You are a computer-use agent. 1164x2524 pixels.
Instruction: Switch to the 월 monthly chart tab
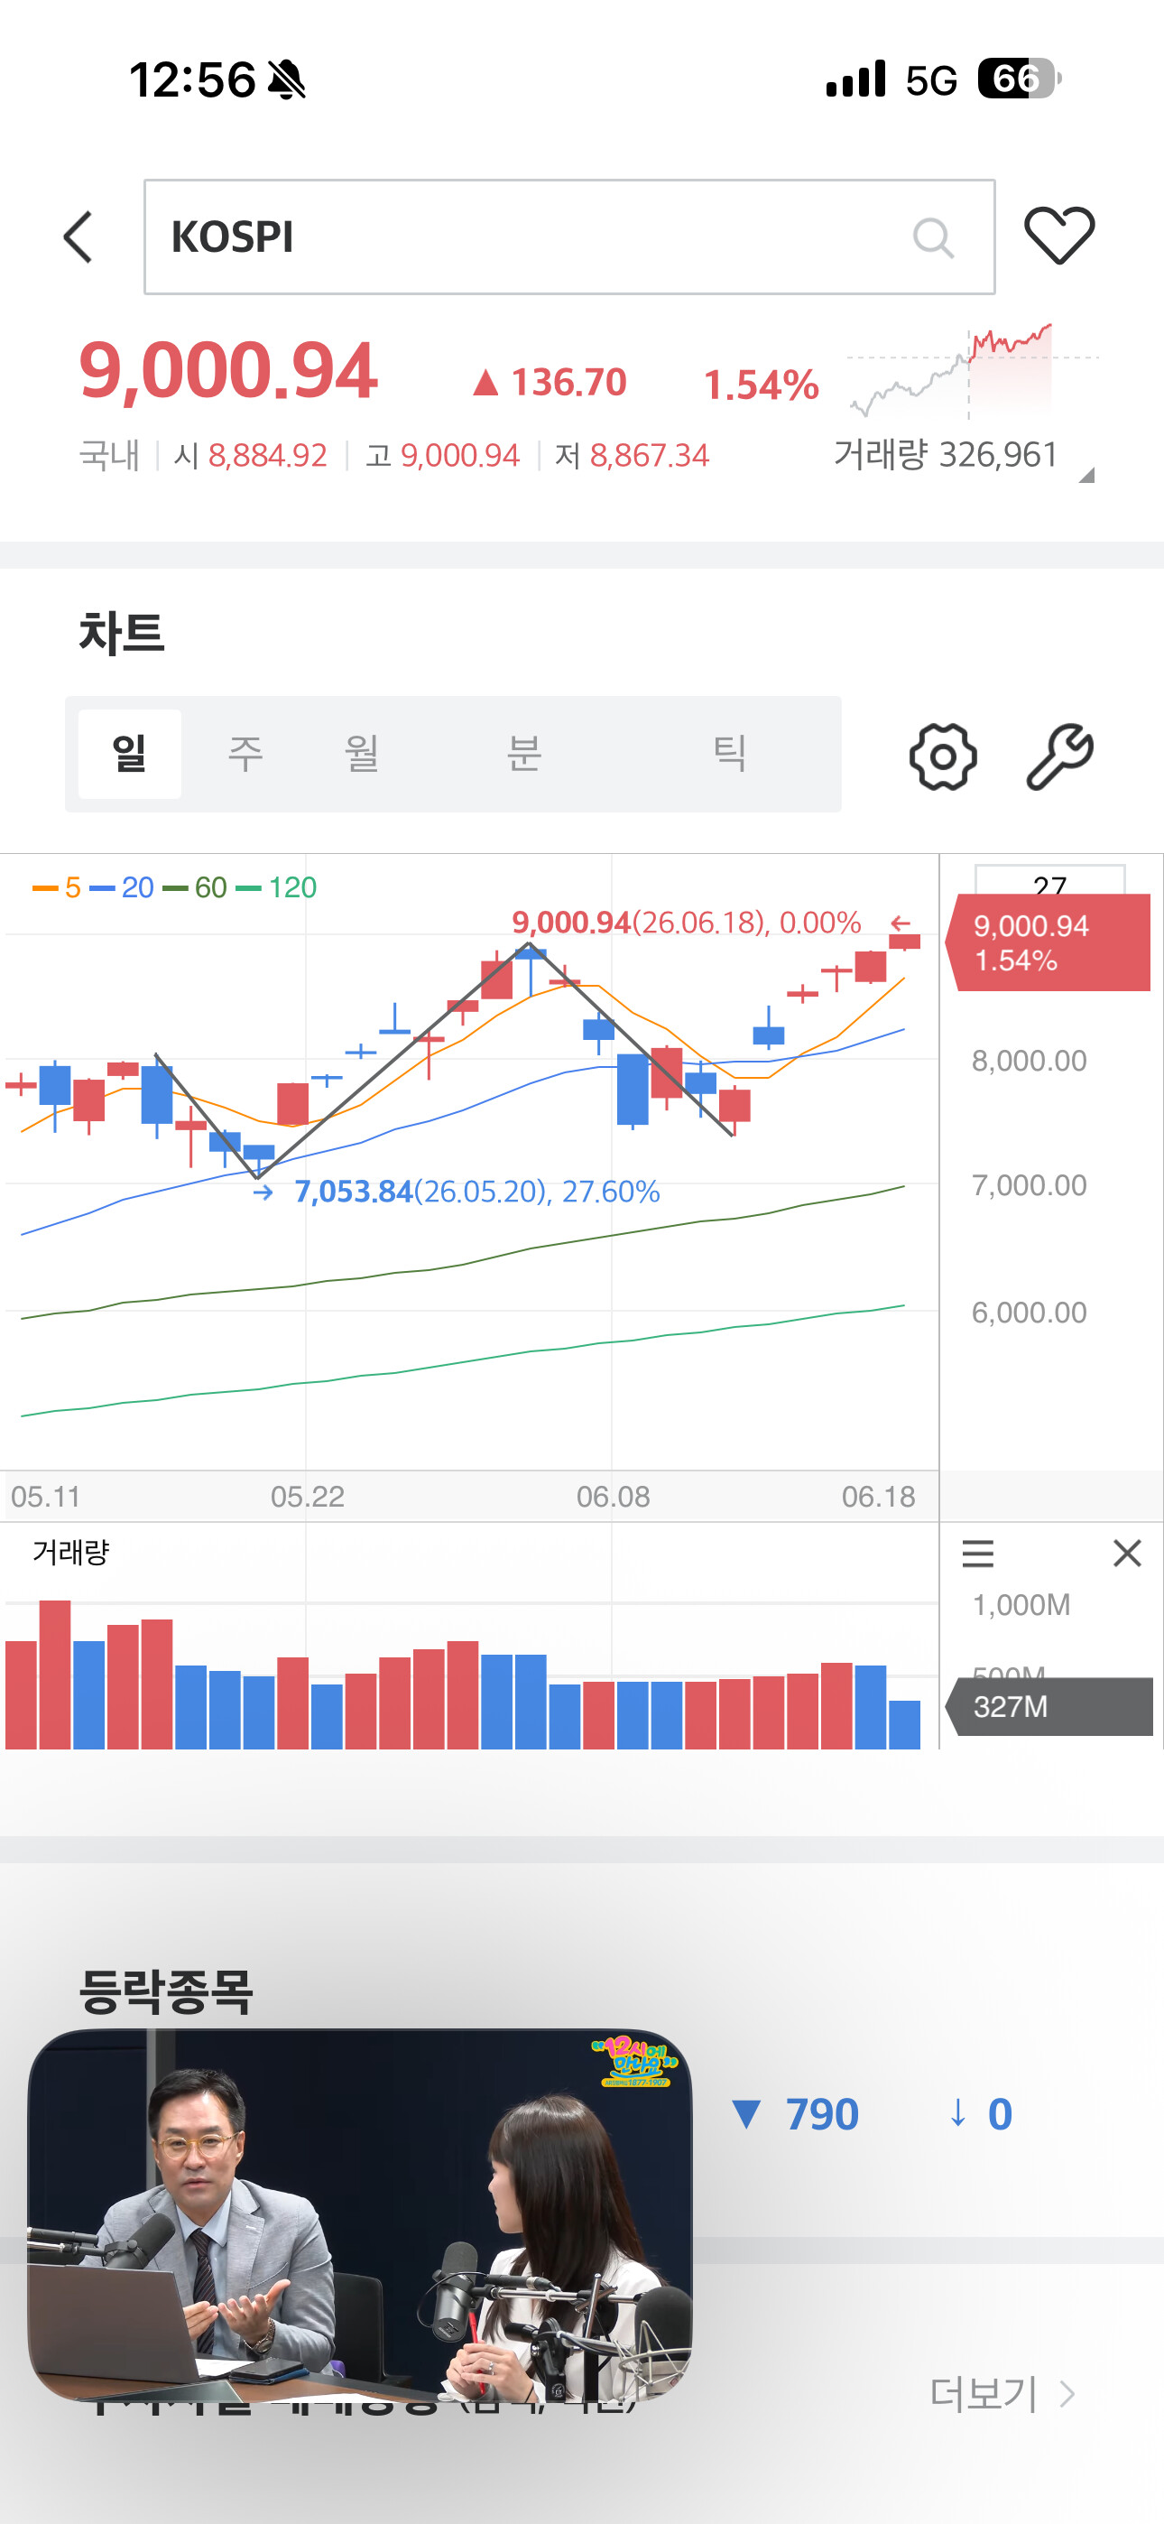coord(362,754)
